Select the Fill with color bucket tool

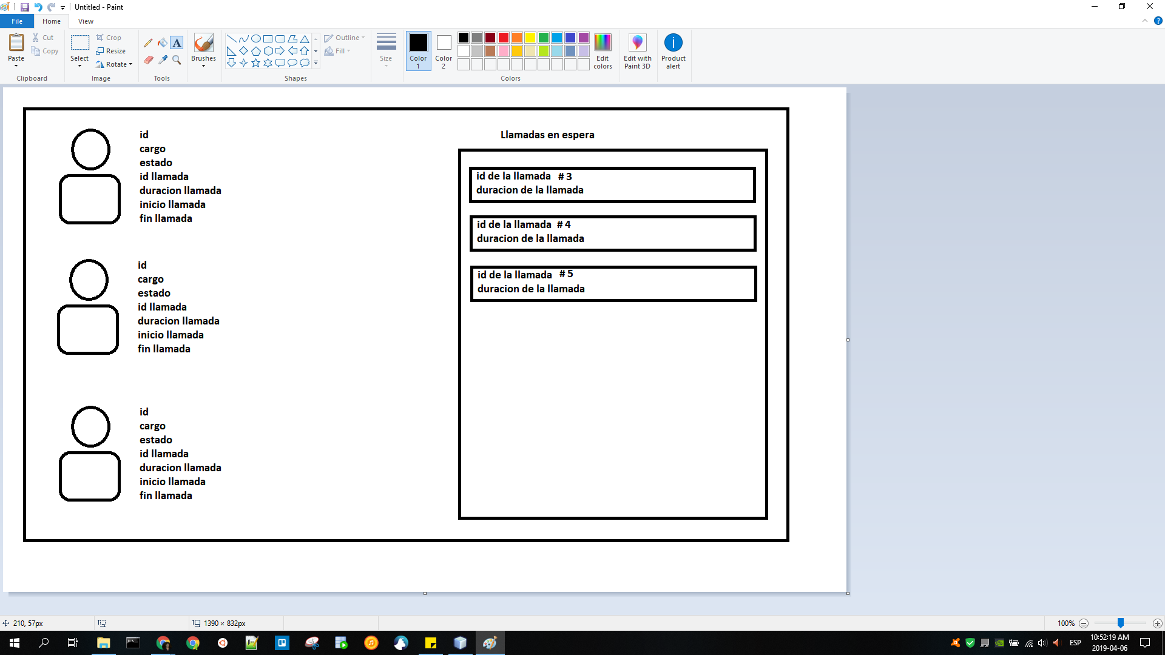tap(162, 43)
